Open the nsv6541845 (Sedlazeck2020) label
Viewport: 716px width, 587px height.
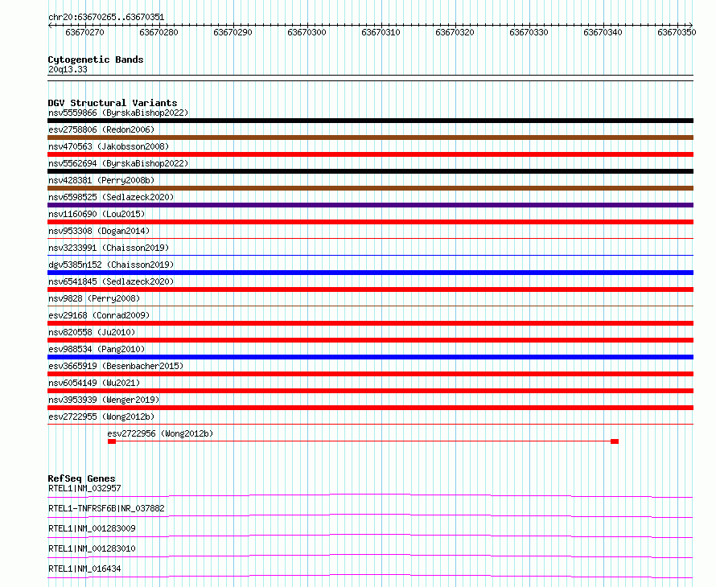click(x=111, y=281)
